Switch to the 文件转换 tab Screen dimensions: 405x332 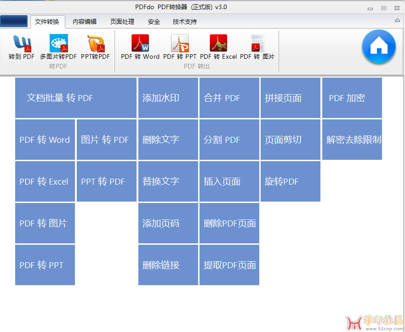click(x=47, y=22)
